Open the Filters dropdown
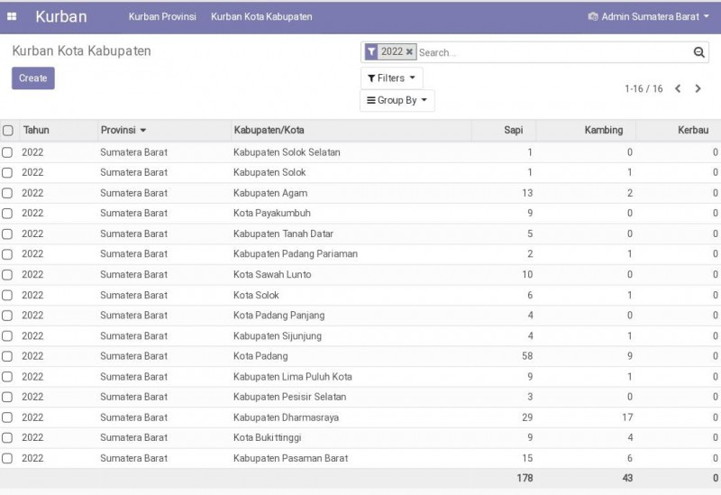721x495 pixels. click(x=391, y=78)
